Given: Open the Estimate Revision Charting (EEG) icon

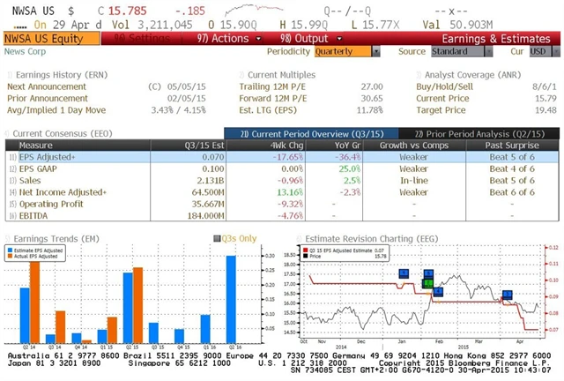Looking at the screenshot, I should [298, 238].
